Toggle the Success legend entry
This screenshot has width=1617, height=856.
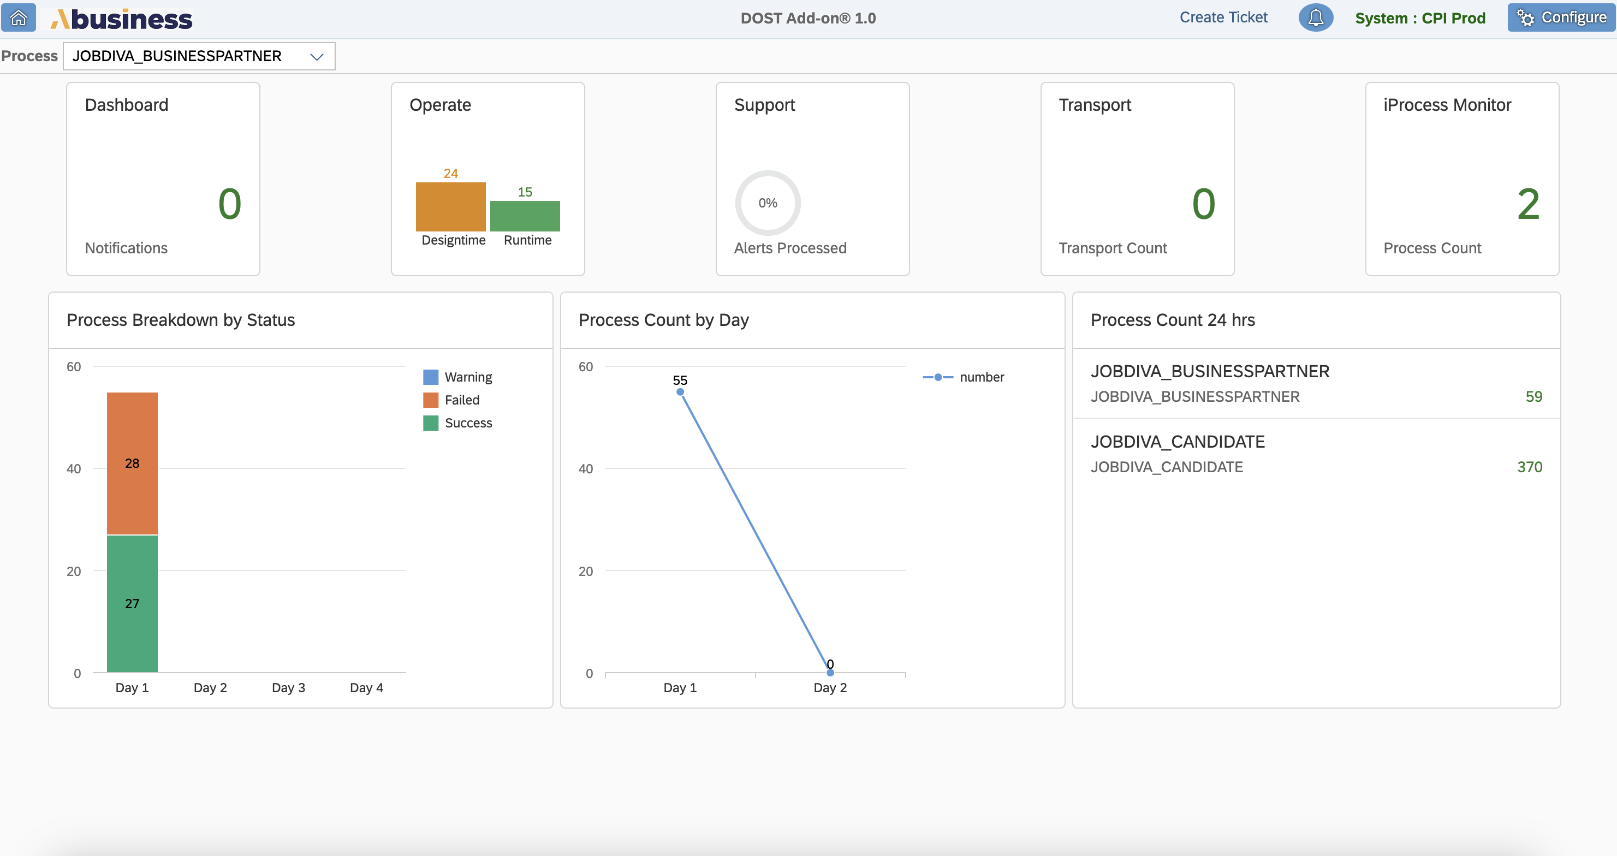pyautogui.click(x=459, y=423)
